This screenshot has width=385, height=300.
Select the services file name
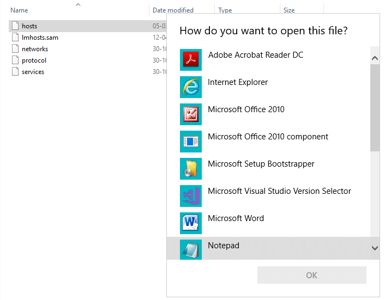[33, 72]
